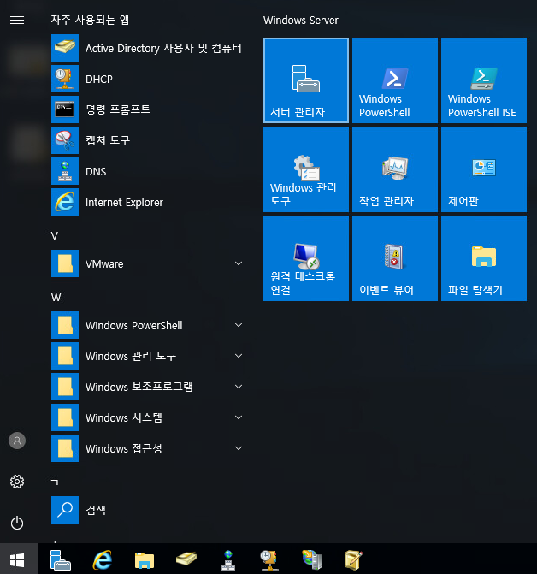Open the globe-and-server icon on taskbar

click(312, 560)
